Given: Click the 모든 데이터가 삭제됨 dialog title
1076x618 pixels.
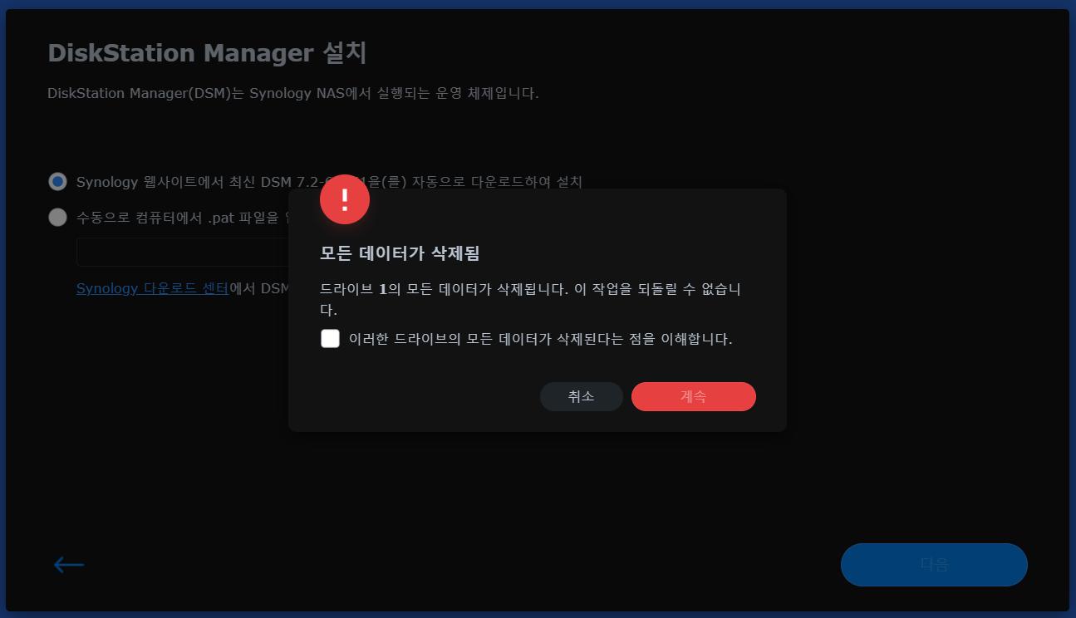Looking at the screenshot, I should (x=400, y=253).
